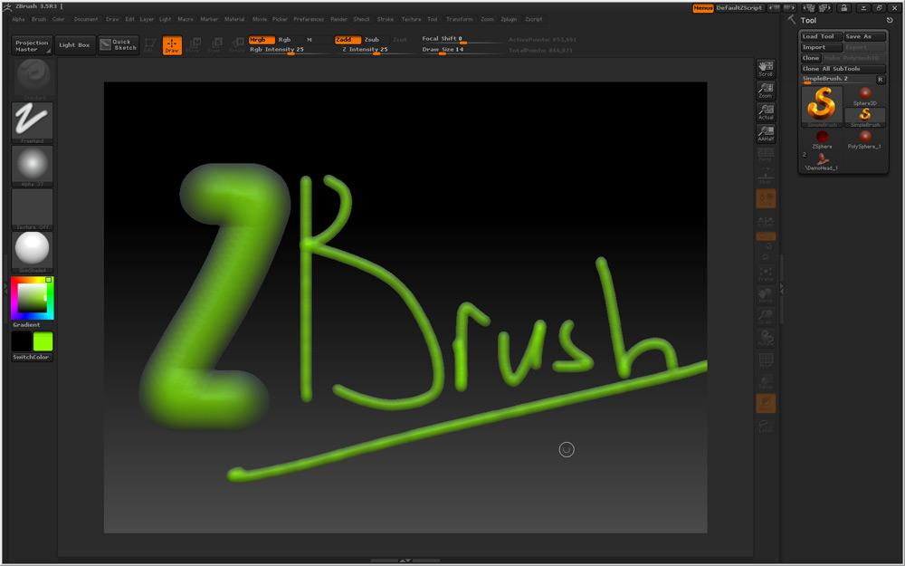Open the Material menu
The width and height of the screenshot is (905, 566).
click(x=234, y=19)
